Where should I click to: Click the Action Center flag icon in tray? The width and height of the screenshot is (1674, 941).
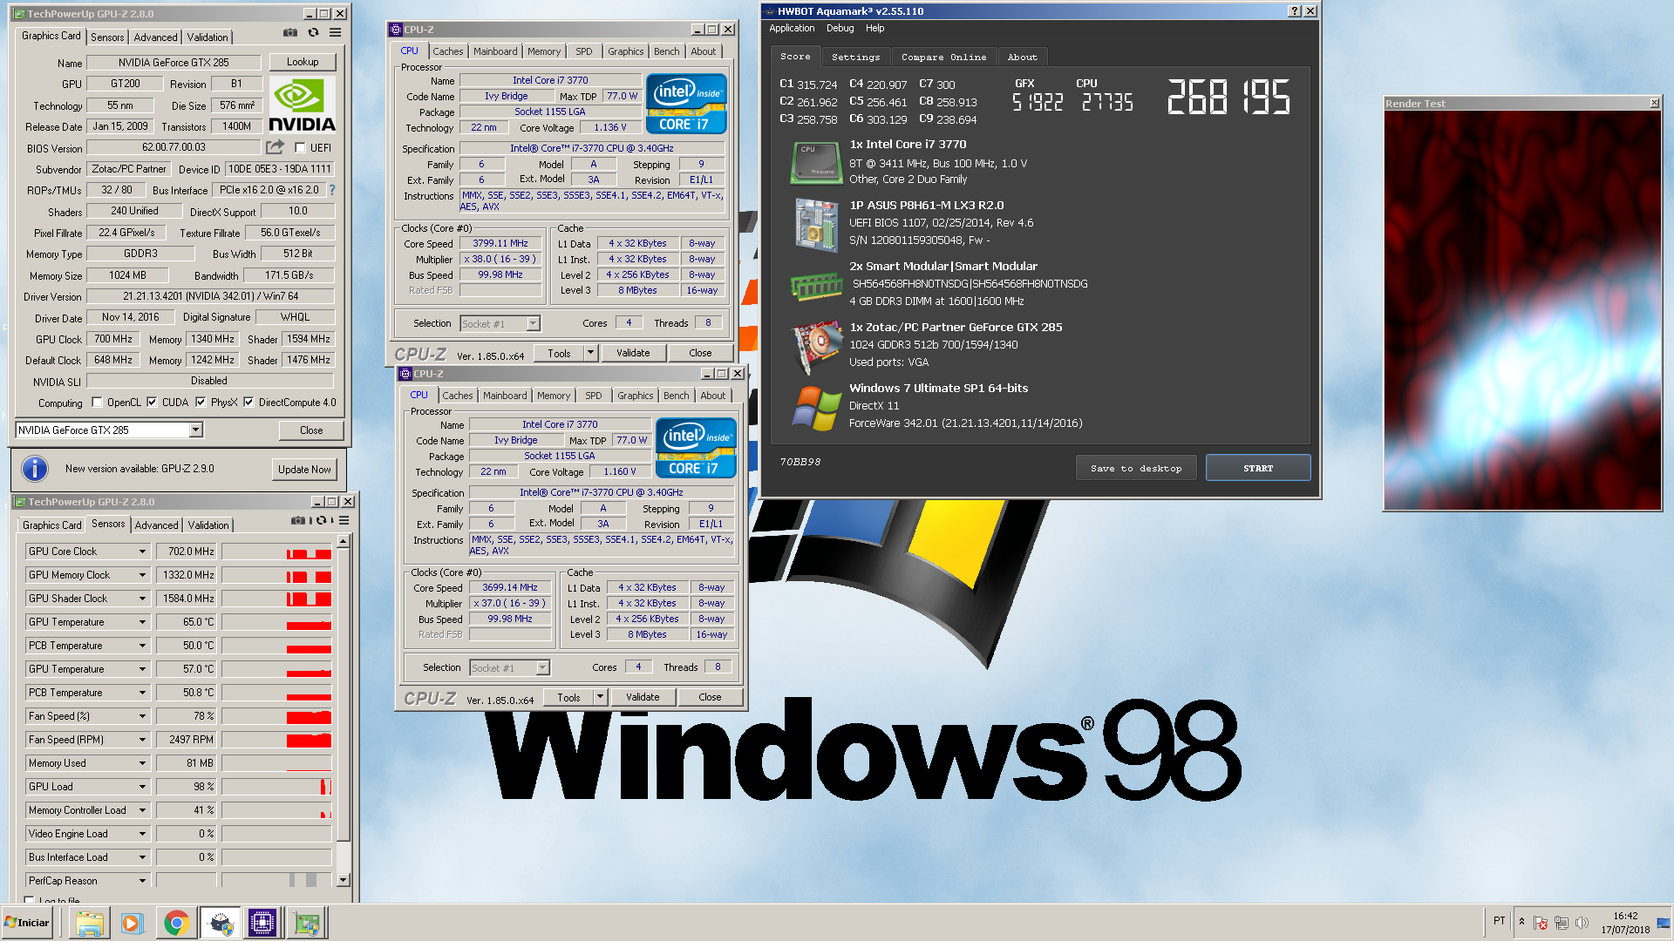[x=1541, y=923]
